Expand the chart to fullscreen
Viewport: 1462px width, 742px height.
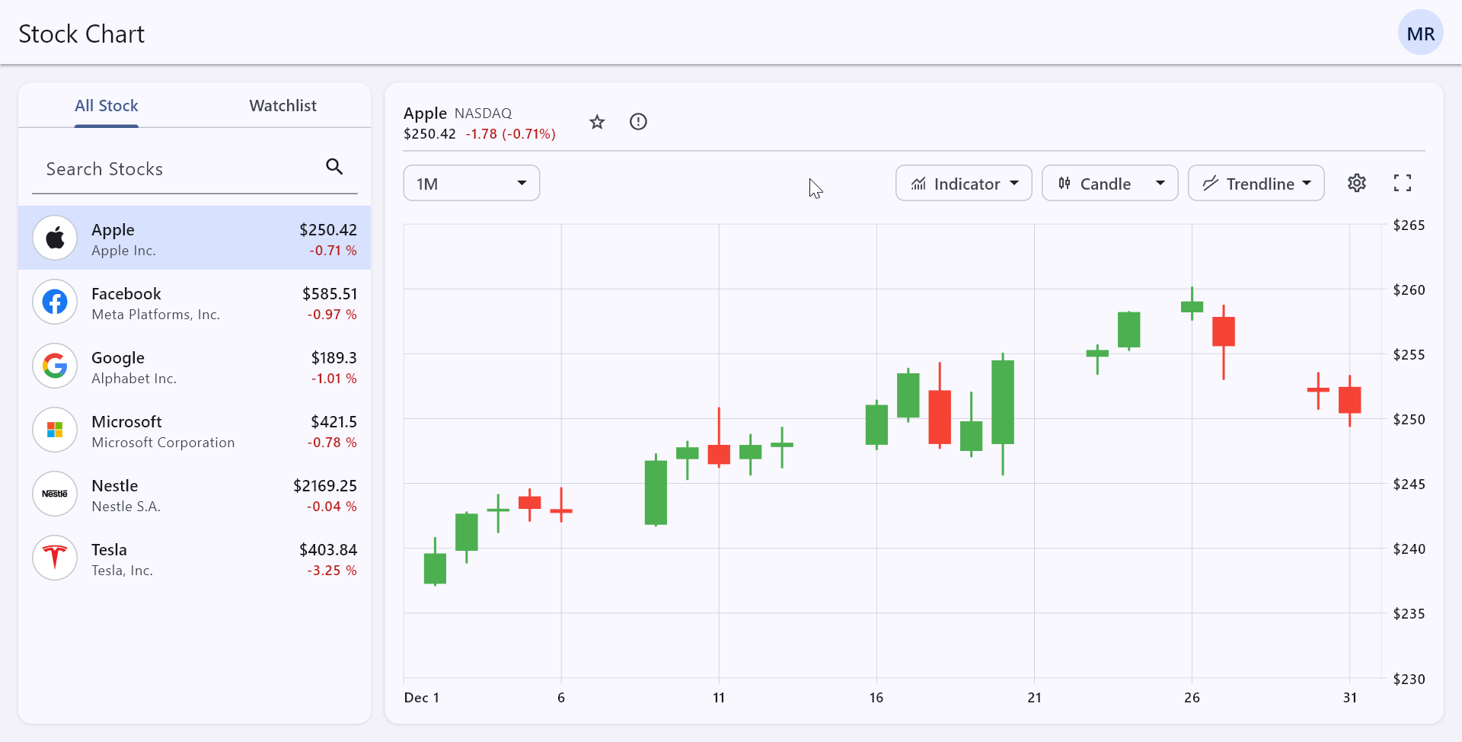pos(1403,183)
